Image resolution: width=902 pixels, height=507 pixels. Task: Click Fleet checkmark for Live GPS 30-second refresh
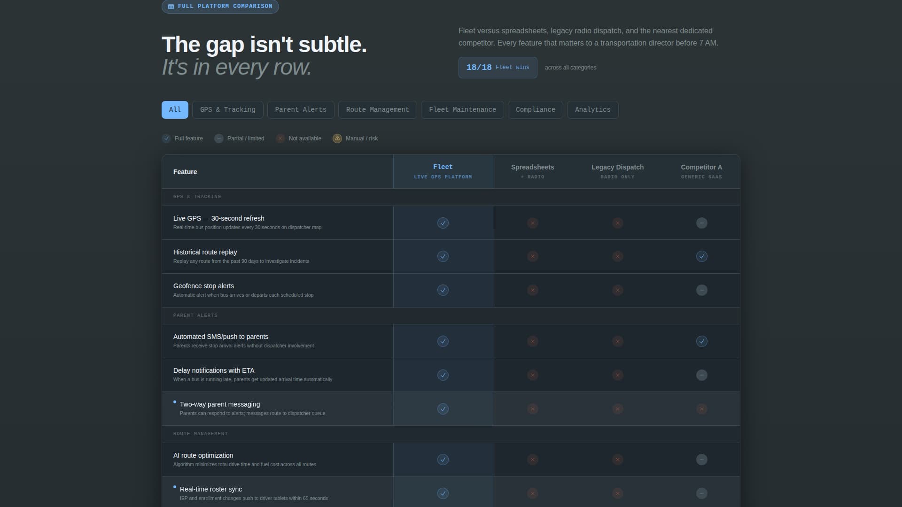pos(443,223)
